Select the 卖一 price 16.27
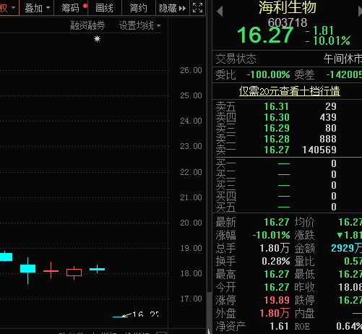The height and width of the screenshot is (334, 362). [276, 150]
